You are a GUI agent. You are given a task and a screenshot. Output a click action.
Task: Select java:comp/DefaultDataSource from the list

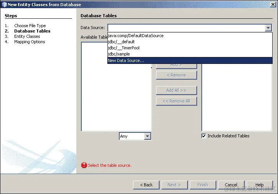[190, 36]
